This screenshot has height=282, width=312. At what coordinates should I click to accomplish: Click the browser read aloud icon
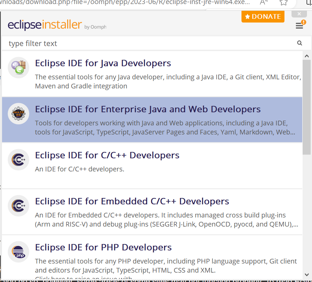tap(264, 2)
